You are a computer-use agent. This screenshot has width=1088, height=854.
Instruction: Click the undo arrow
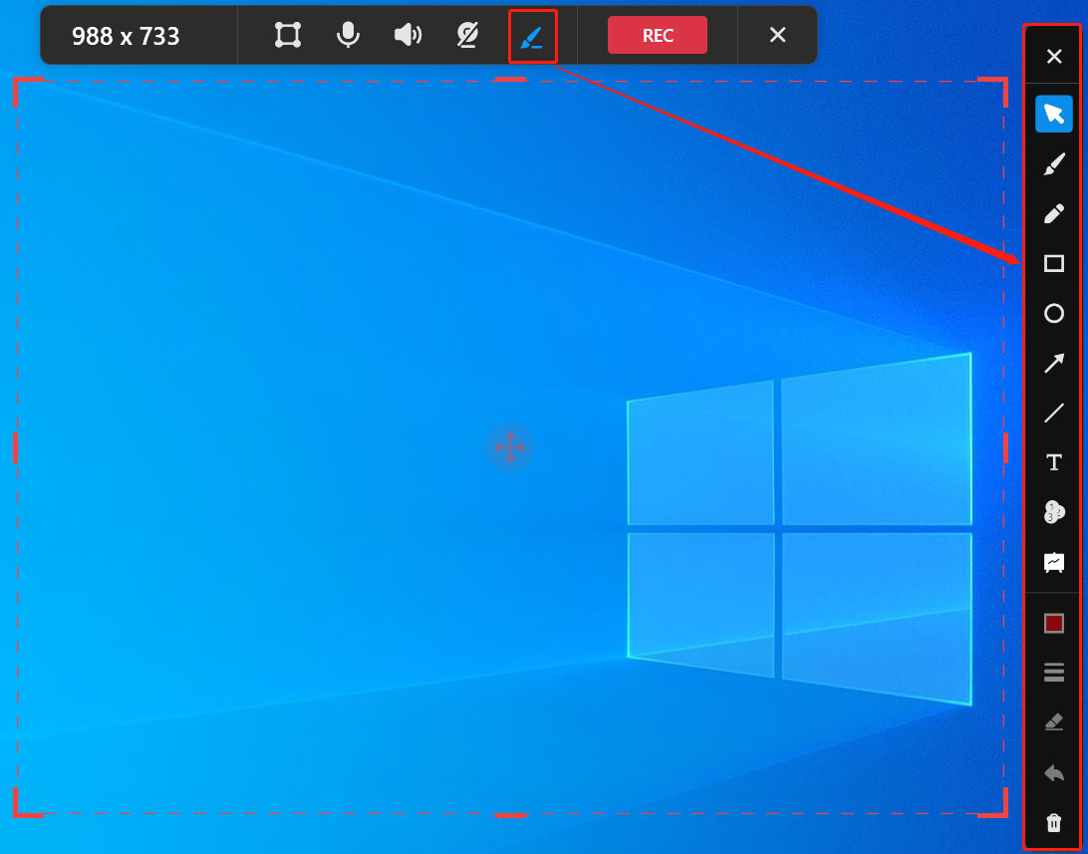pos(1053,772)
